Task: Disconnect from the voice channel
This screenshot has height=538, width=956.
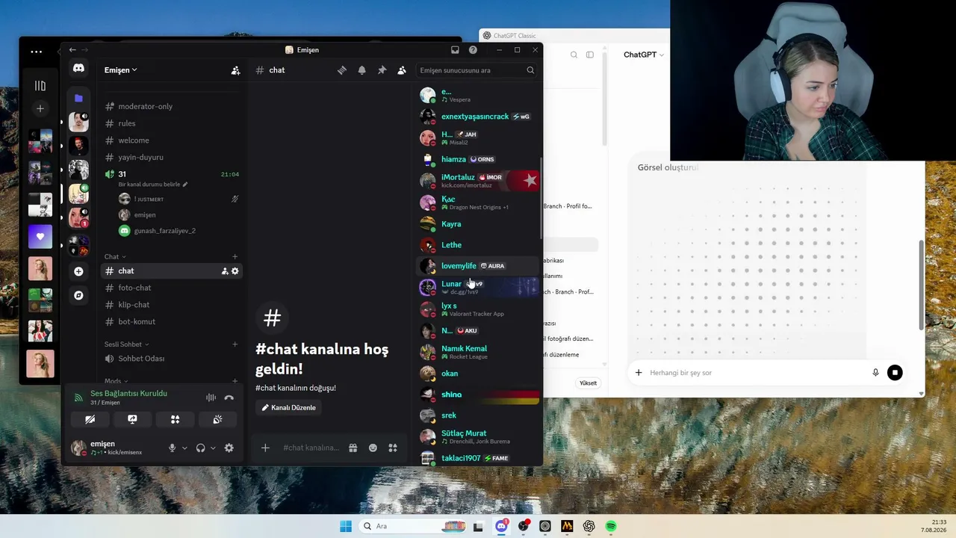Action: coord(229,398)
